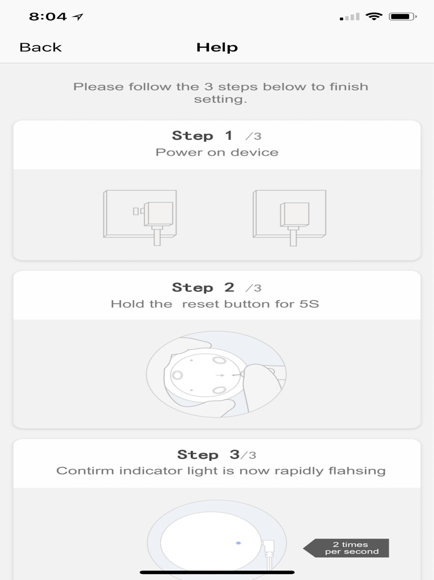Tap the blue indicator light dot
This screenshot has height=580, width=434.
[x=238, y=543]
